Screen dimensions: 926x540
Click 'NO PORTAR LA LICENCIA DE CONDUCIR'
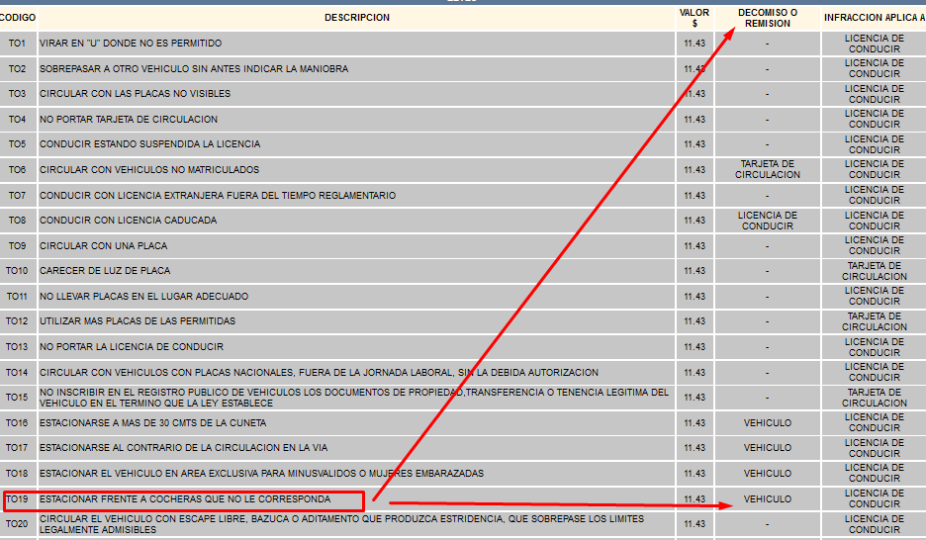coord(132,347)
